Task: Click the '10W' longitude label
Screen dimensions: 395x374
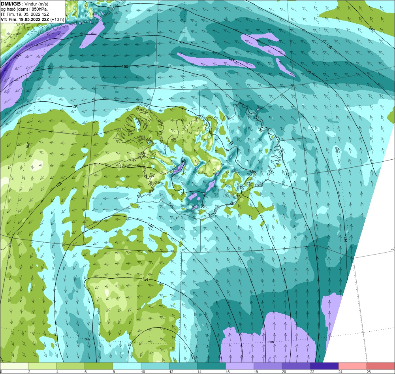Action: [337, 150]
